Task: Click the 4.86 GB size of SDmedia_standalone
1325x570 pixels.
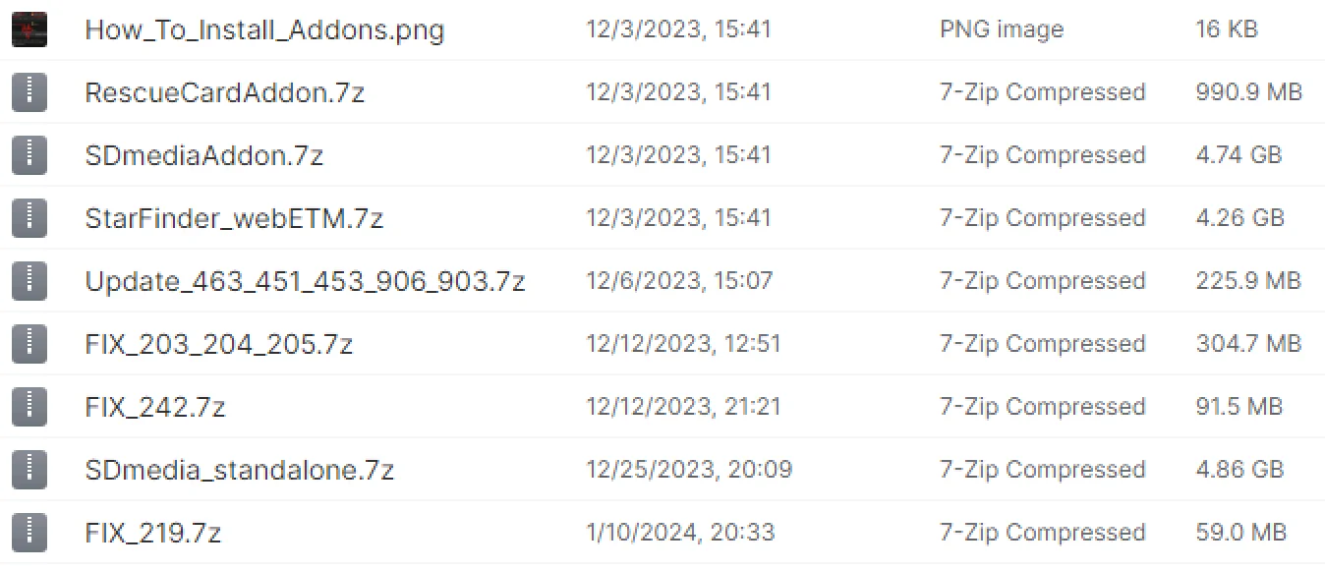Action: click(1239, 470)
